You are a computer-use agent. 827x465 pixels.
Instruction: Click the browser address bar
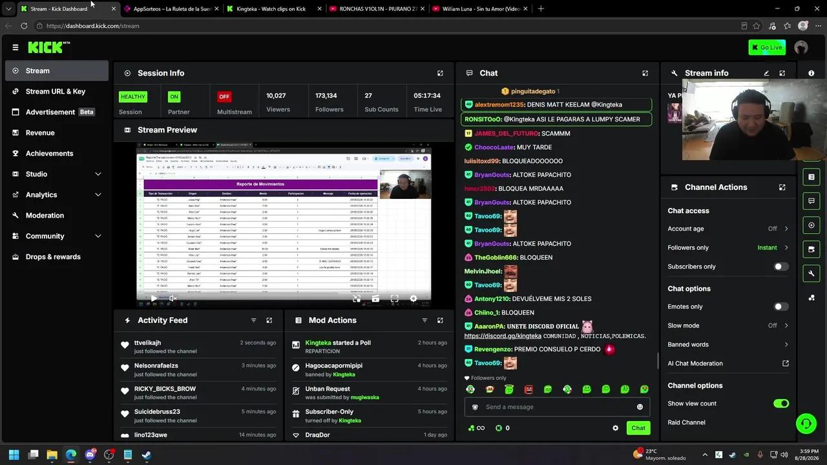coord(388,26)
